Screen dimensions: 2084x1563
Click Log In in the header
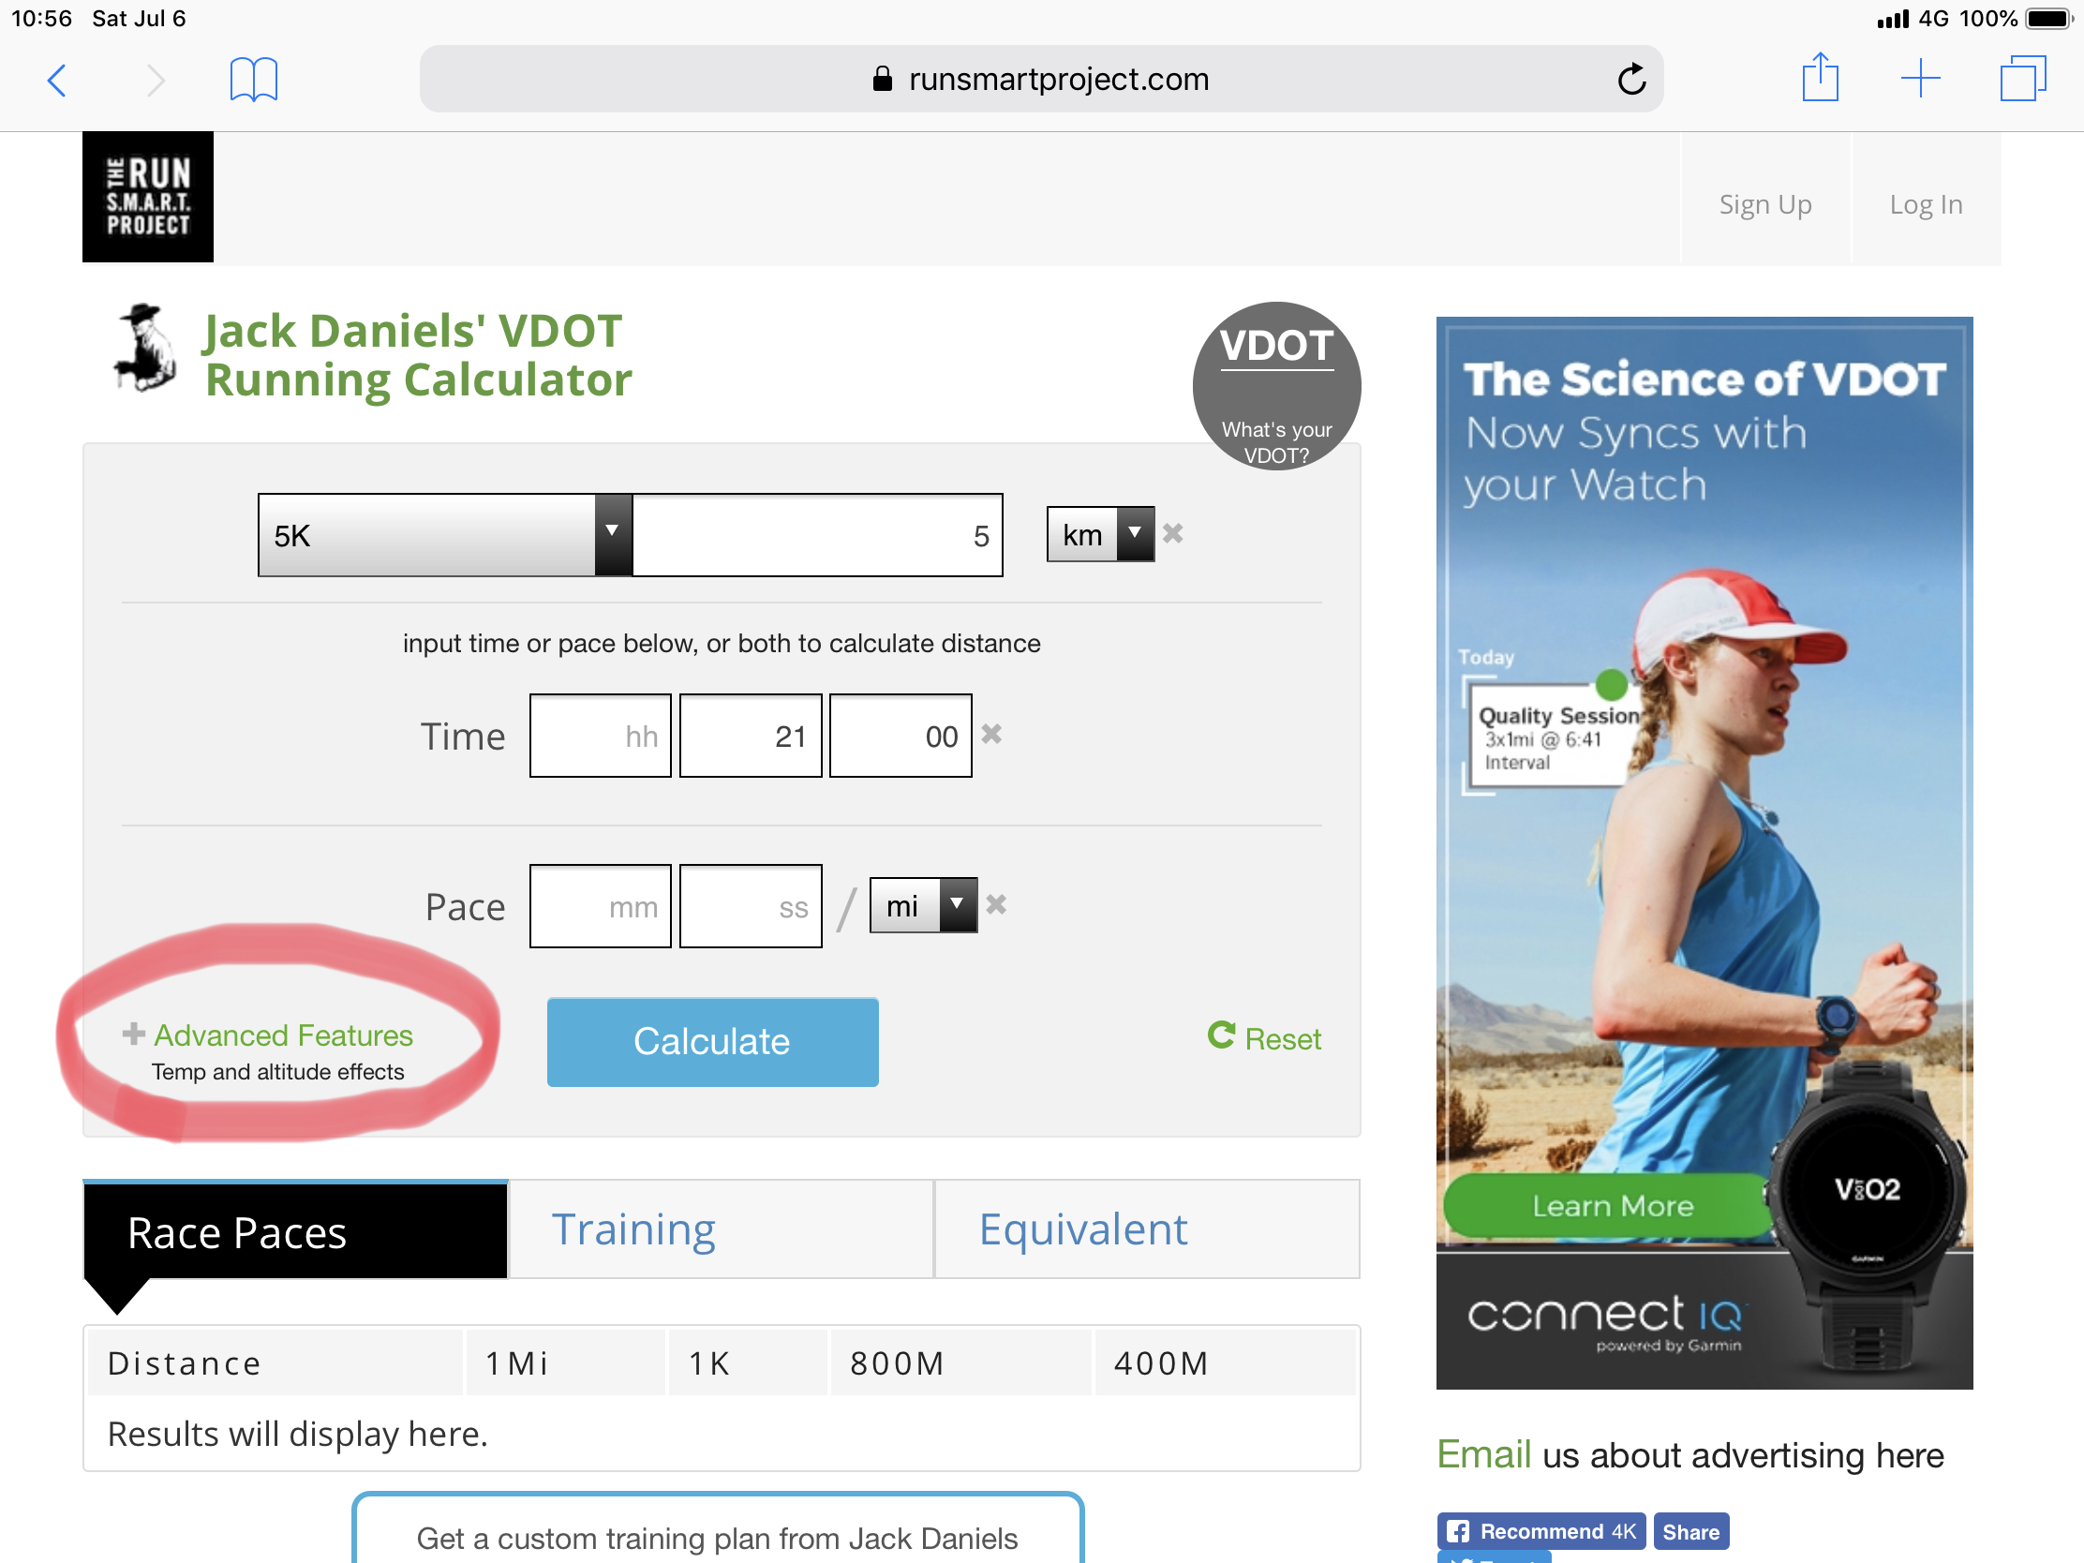click(1926, 203)
